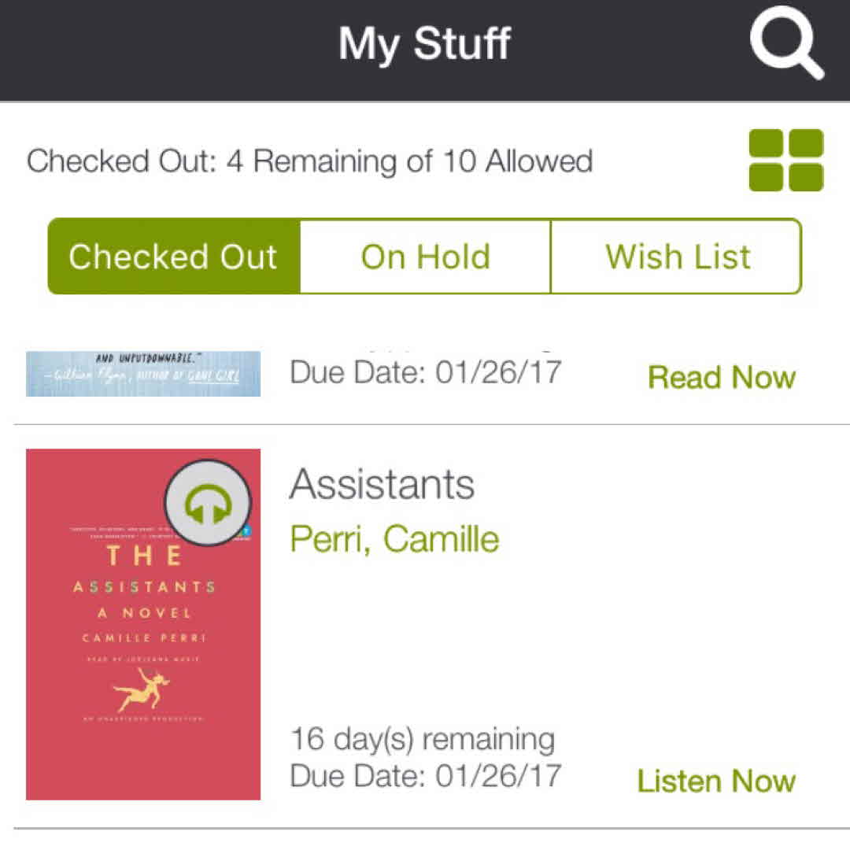Switch to grid view layout
The height and width of the screenshot is (850, 850).
[x=785, y=161]
